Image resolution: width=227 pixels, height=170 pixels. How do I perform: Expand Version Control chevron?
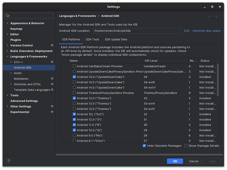coord(8,45)
